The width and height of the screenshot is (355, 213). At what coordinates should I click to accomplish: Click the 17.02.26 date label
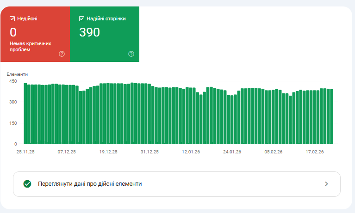(315, 151)
